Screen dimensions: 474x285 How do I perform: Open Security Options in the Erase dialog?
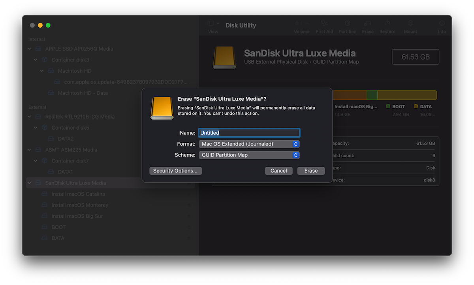pos(175,170)
